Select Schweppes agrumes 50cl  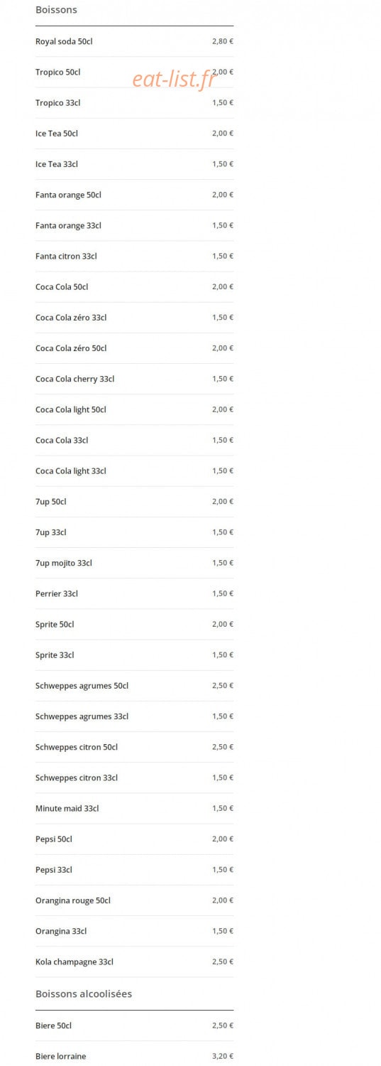point(134,686)
